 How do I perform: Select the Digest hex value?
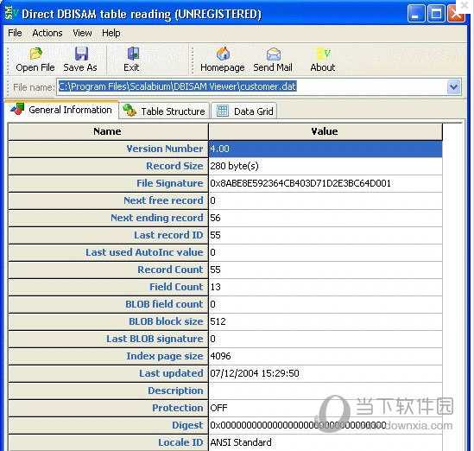[x=325, y=425]
